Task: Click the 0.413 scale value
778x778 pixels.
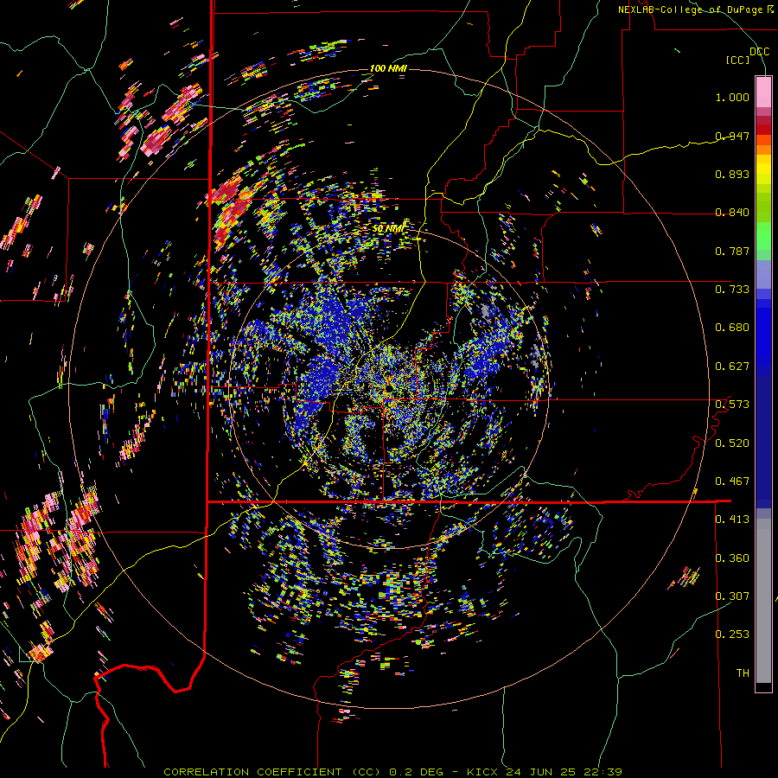Action: coord(732,520)
